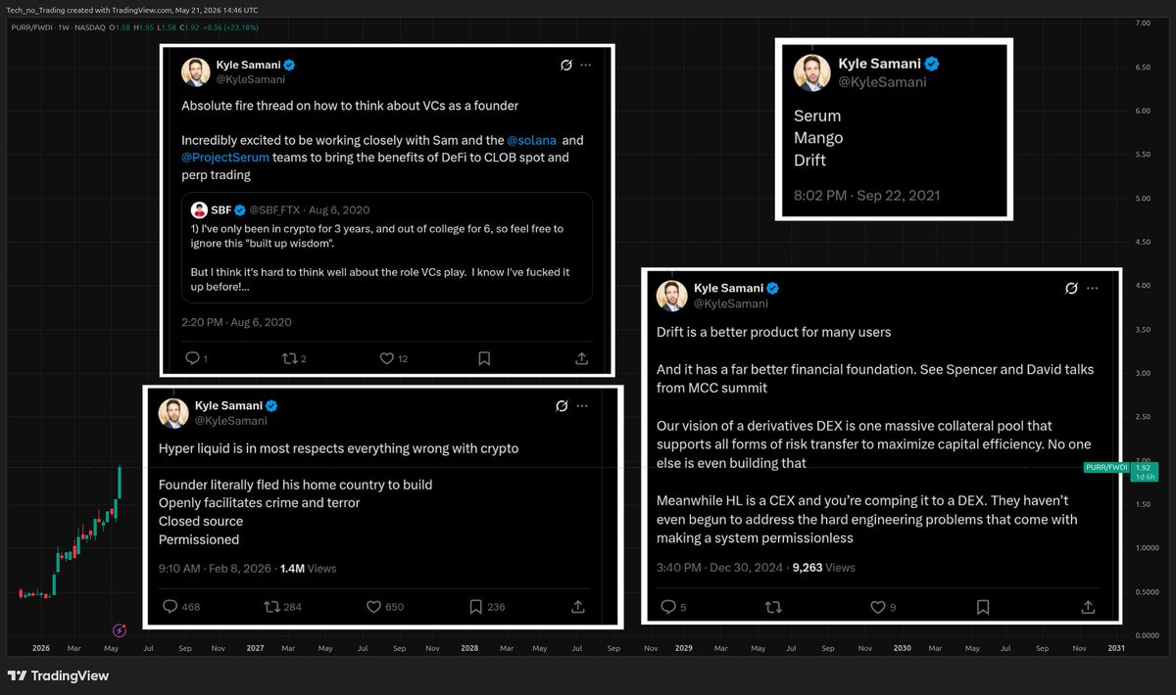The height and width of the screenshot is (695, 1176).
Task: Click the 1.4M Views count
Action: pos(308,568)
